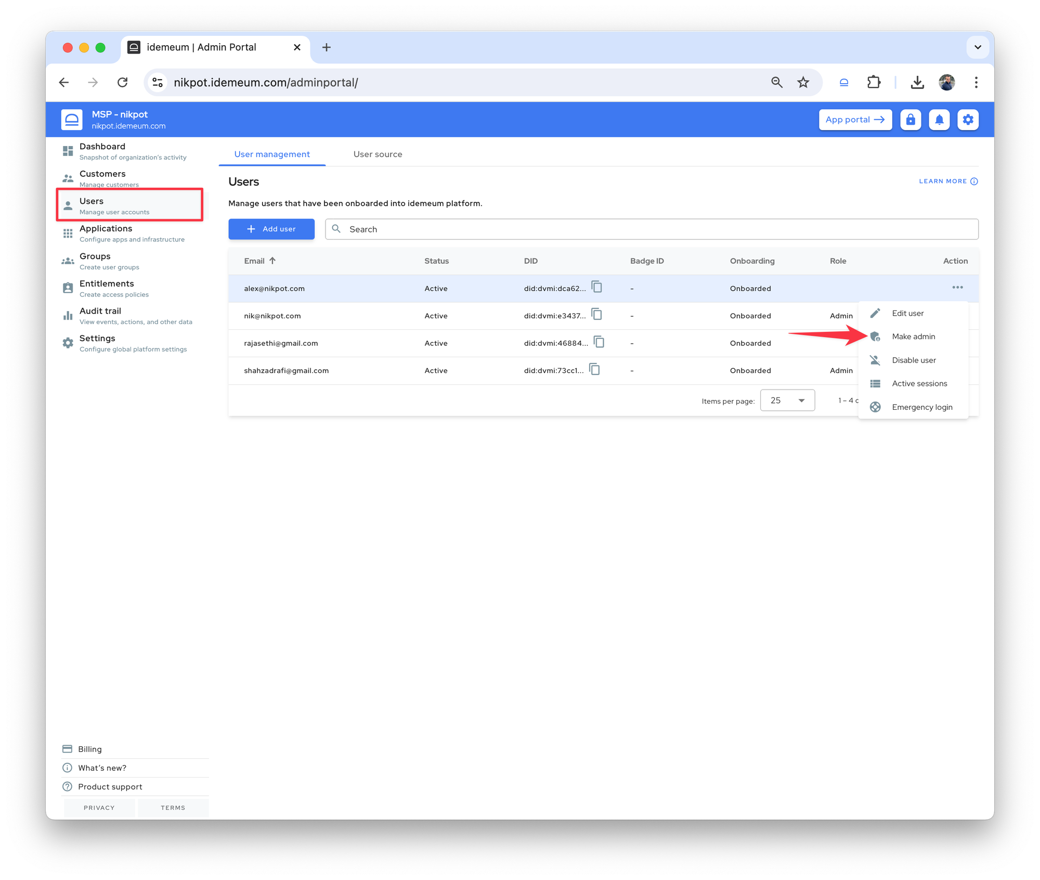Open browser downloads icon
This screenshot has height=880, width=1040.
click(x=917, y=82)
